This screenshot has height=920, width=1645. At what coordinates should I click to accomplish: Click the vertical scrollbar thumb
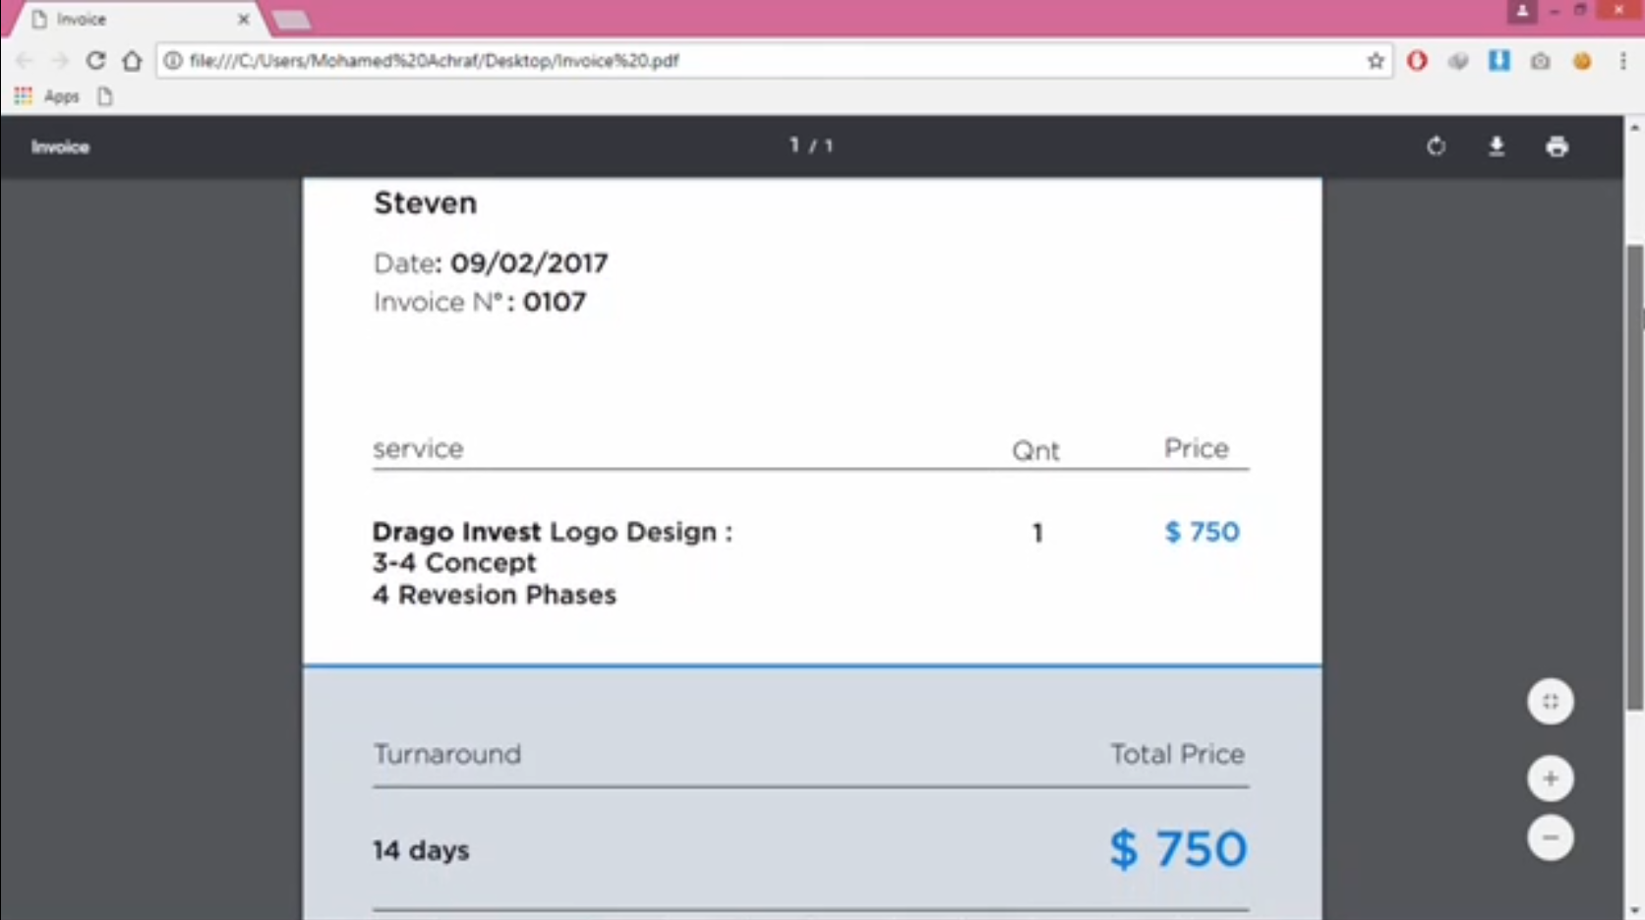[x=1634, y=472]
